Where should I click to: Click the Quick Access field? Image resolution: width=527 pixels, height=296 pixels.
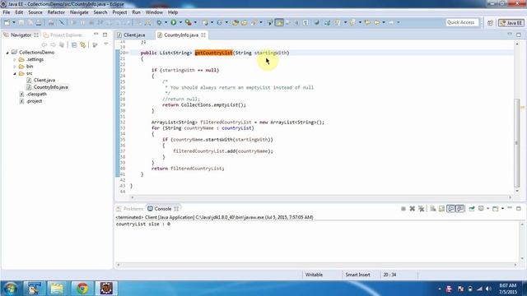[x=461, y=22]
